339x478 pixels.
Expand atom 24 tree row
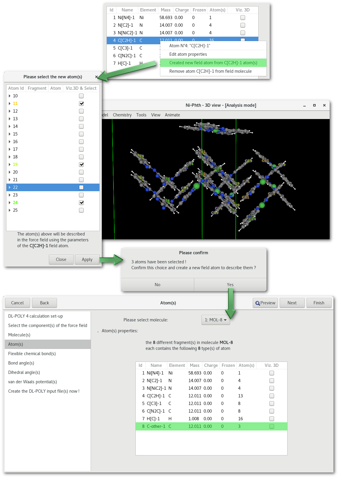click(10, 203)
